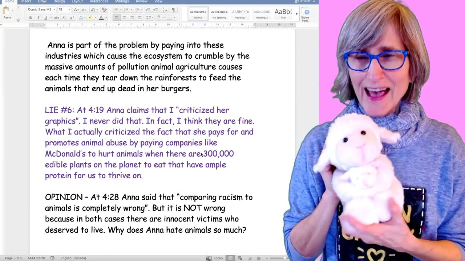Apply the Normal style
465x261 pixels.
pyautogui.click(x=198, y=14)
